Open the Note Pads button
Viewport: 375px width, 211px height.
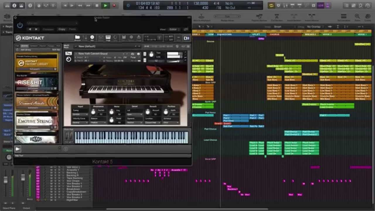(x=354, y=5)
